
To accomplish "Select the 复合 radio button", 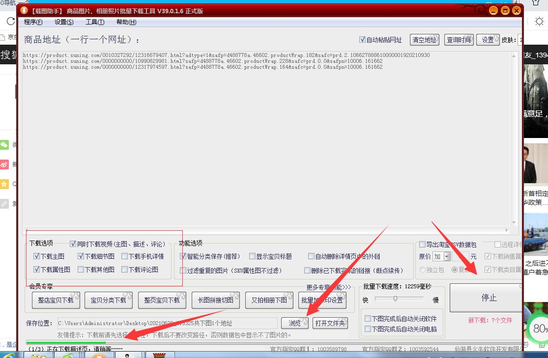I will tap(455, 270).
